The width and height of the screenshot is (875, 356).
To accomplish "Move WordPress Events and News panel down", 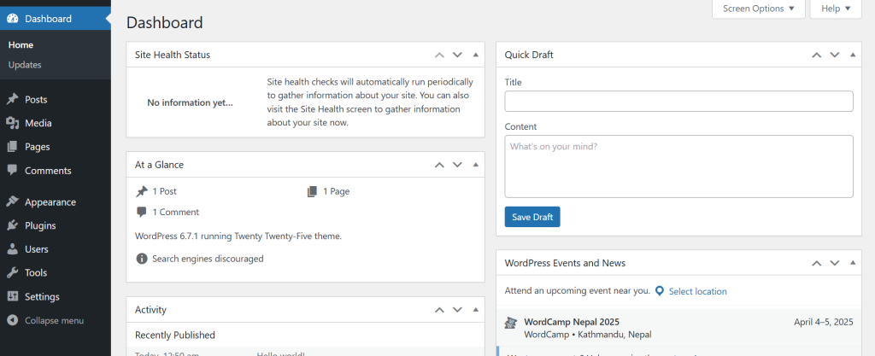I will click(834, 263).
